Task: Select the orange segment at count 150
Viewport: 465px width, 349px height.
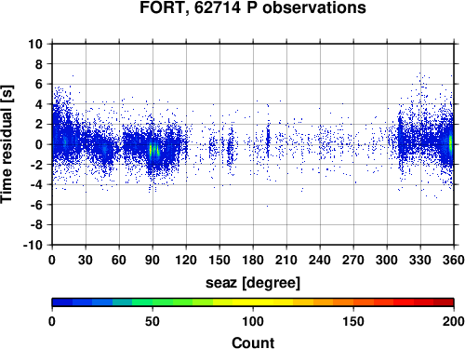Action: click(x=353, y=302)
